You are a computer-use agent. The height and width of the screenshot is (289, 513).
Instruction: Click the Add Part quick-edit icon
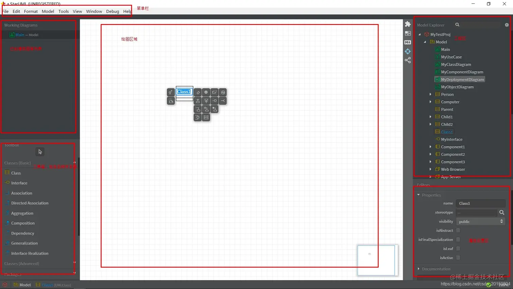[206, 118]
